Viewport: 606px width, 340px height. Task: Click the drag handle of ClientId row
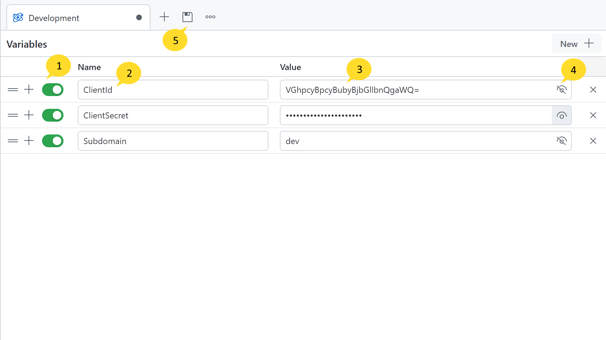tap(13, 90)
